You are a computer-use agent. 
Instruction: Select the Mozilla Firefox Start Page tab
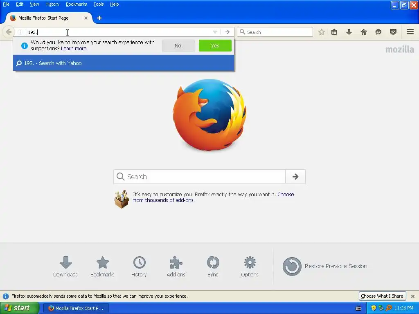pyautogui.click(x=49, y=18)
